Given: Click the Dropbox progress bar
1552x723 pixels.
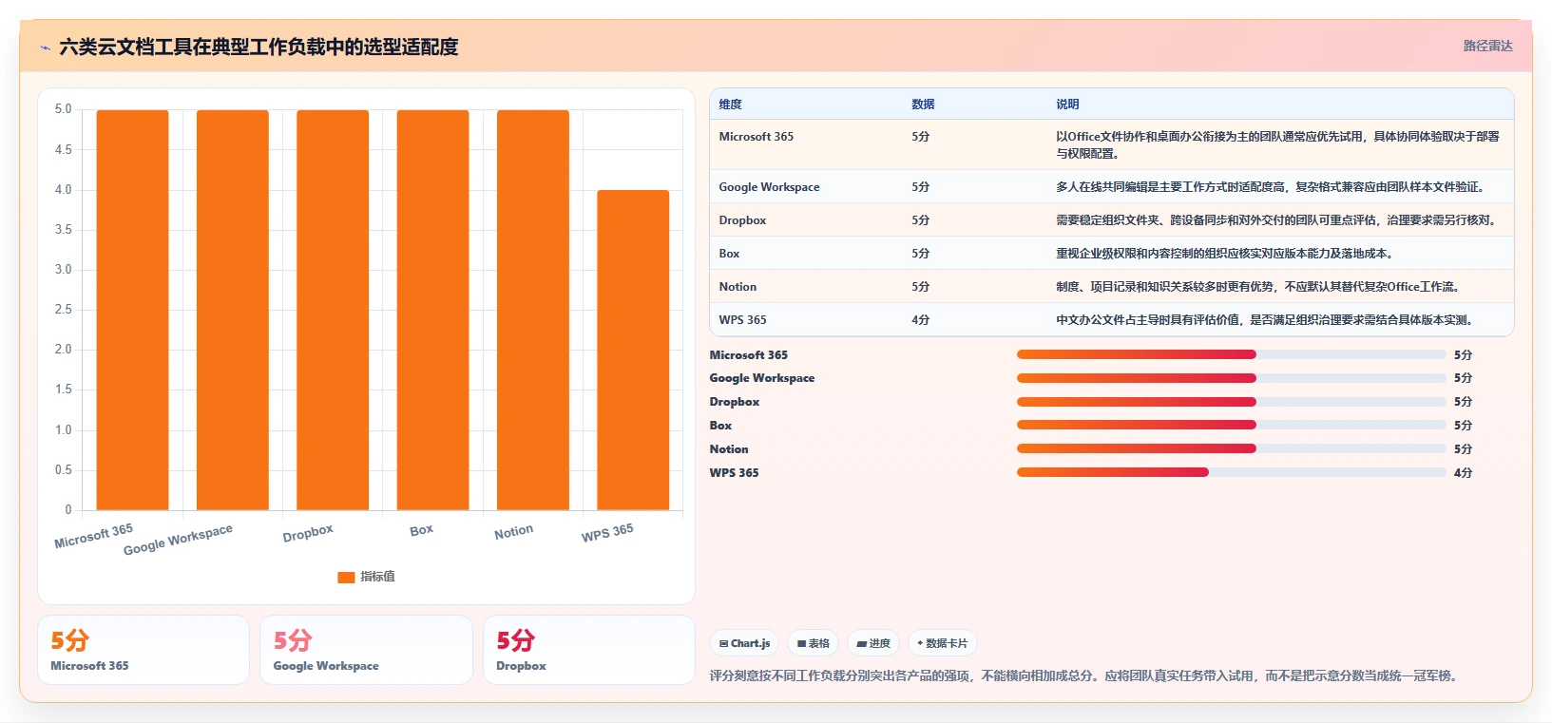Looking at the screenshot, I should click(1232, 402).
